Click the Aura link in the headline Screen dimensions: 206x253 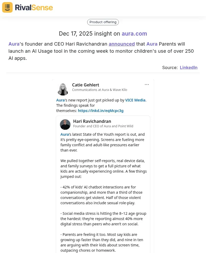pos(14,44)
